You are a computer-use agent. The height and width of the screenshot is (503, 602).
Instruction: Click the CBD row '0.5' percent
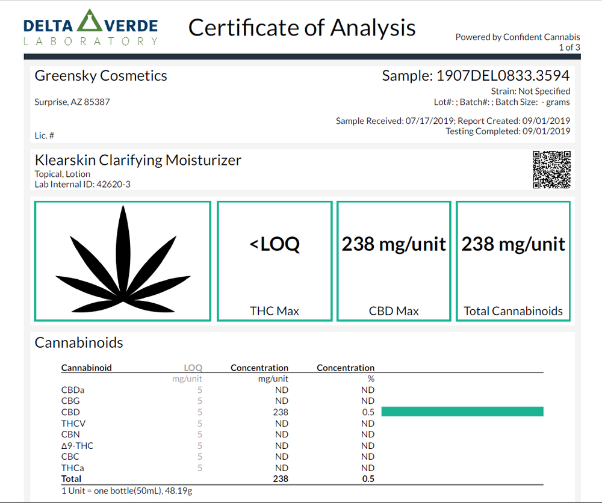368,412
